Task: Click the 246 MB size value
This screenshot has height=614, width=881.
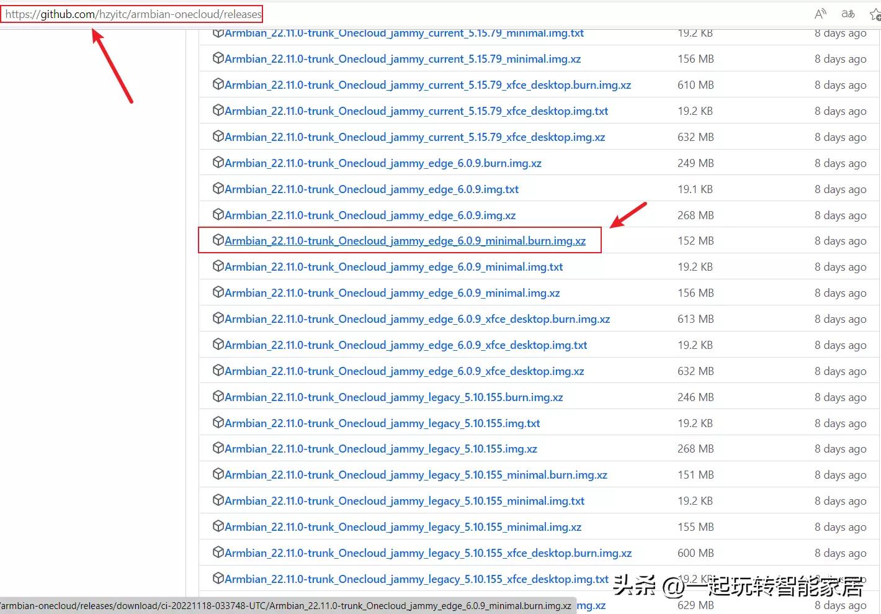Action: pos(695,397)
